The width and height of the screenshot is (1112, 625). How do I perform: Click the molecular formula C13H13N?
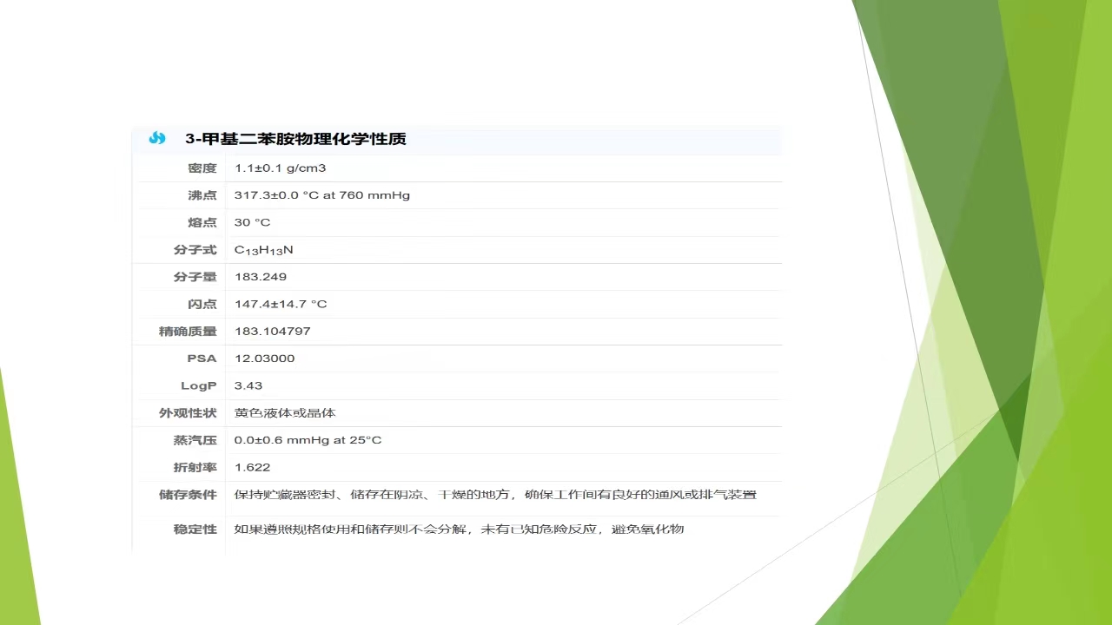[263, 250]
